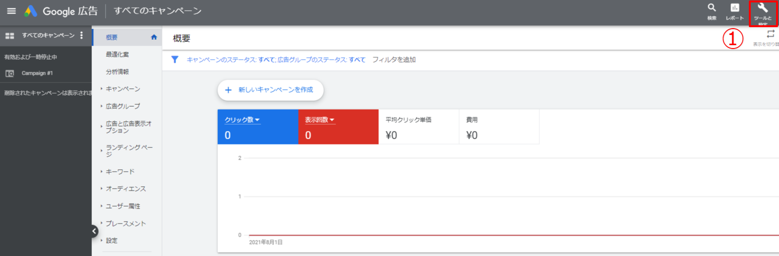Image resolution: width=779 pixels, height=256 pixels.
Task: Select the 費用 metric card
Action: click(x=498, y=127)
